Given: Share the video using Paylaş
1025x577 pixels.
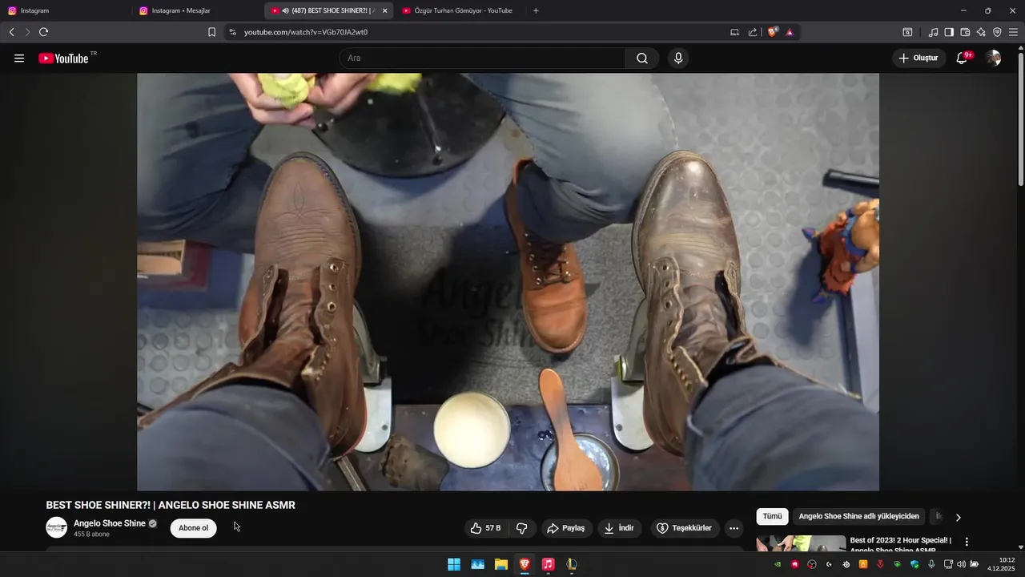Looking at the screenshot, I should pyautogui.click(x=565, y=528).
